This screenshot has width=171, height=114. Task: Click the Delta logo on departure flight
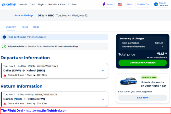(5, 75)
